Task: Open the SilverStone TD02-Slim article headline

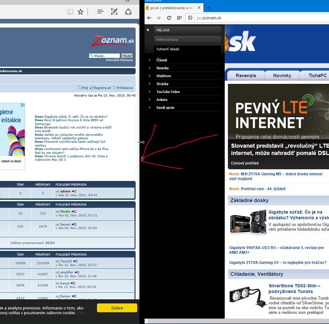Action: (x=294, y=289)
